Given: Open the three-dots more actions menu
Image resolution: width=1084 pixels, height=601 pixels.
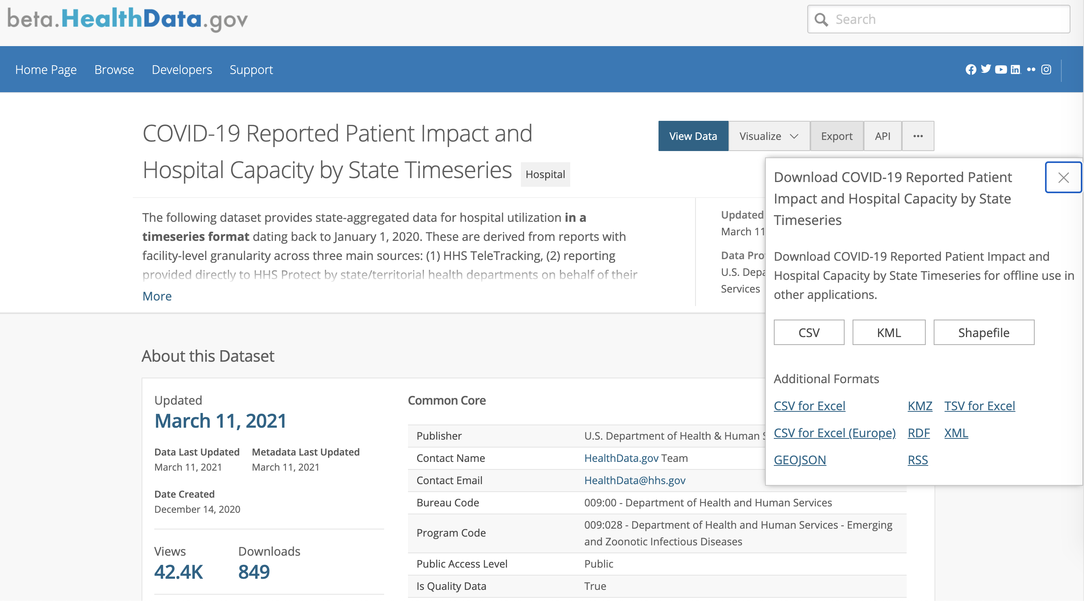Looking at the screenshot, I should (918, 136).
